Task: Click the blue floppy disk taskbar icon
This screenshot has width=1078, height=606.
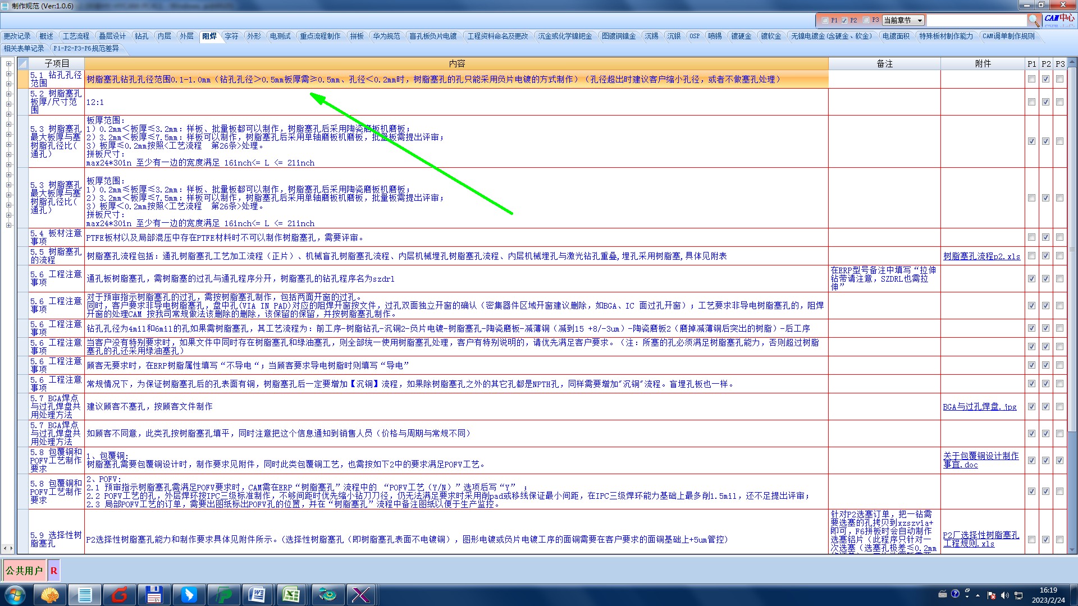Action: click(154, 594)
